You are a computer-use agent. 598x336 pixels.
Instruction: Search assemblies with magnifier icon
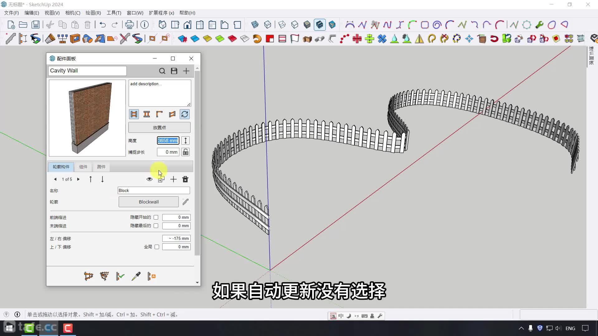tap(162, 71)
